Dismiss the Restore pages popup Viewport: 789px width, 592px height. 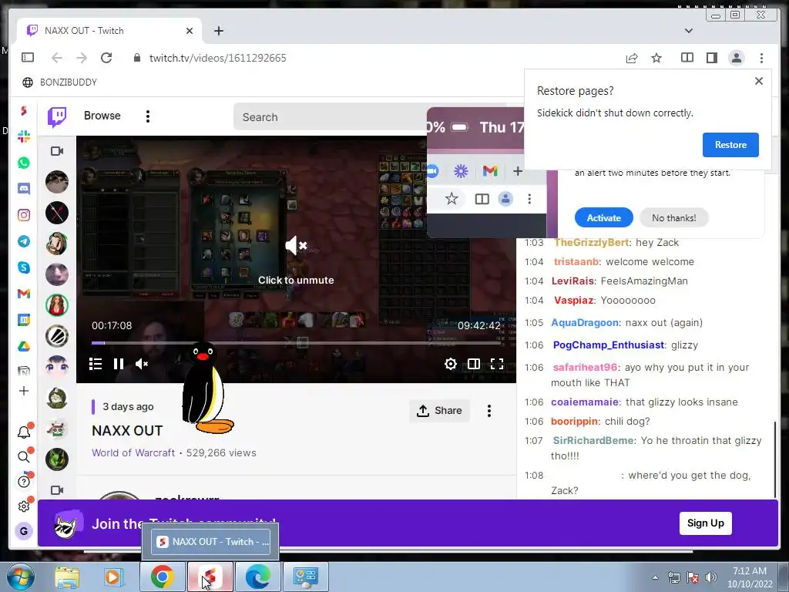tap(759, 80)
